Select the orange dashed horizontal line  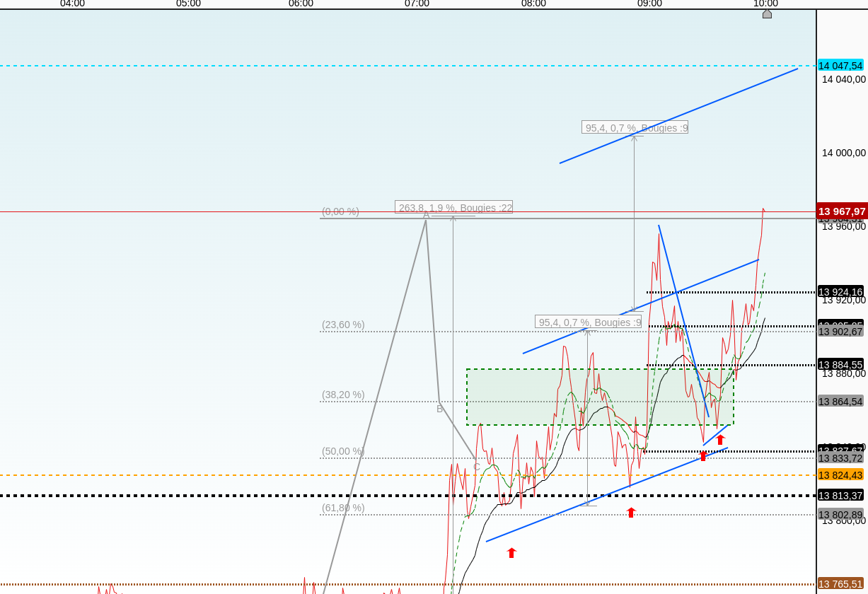[407, 475]
